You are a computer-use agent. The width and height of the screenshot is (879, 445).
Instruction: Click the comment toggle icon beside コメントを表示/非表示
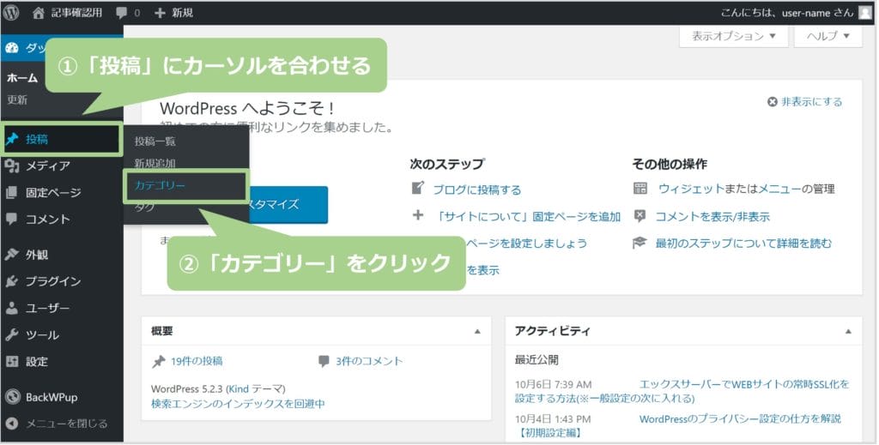click(640, 215)
